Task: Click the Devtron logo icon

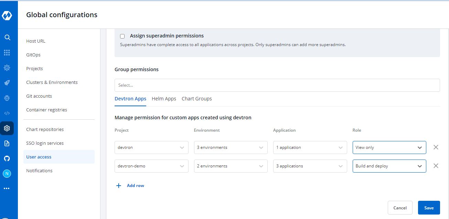Action: 7,15
